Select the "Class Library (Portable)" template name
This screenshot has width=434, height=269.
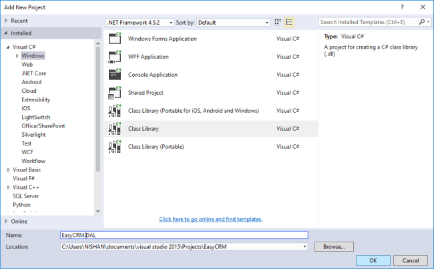(x=156, y=147)
